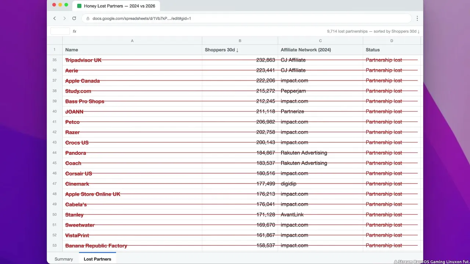470x264 pixels.
Task: Select the Cabela's cell
Action: click(132, 204)
